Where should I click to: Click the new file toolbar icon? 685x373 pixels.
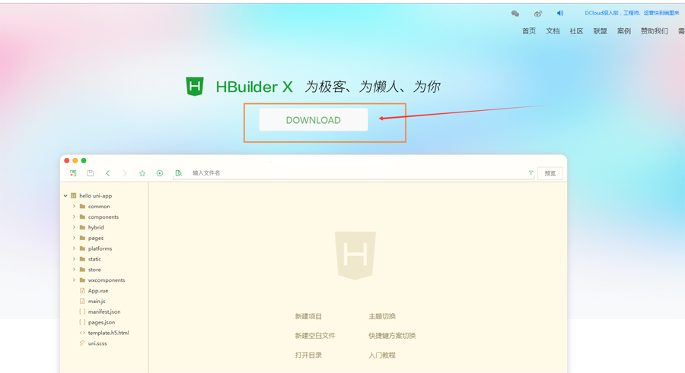[x=73, y=173]
